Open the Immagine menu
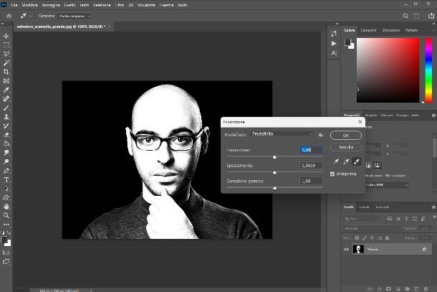Screen dimensions: 437x292 point(51,5)
